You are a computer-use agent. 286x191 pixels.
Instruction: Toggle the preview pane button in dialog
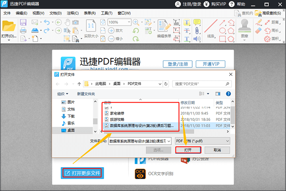click(218, 94)
